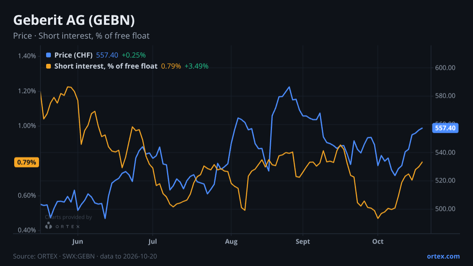Click the 520.00 right axis label
This screenshot has width=473, height=266.
445,180
